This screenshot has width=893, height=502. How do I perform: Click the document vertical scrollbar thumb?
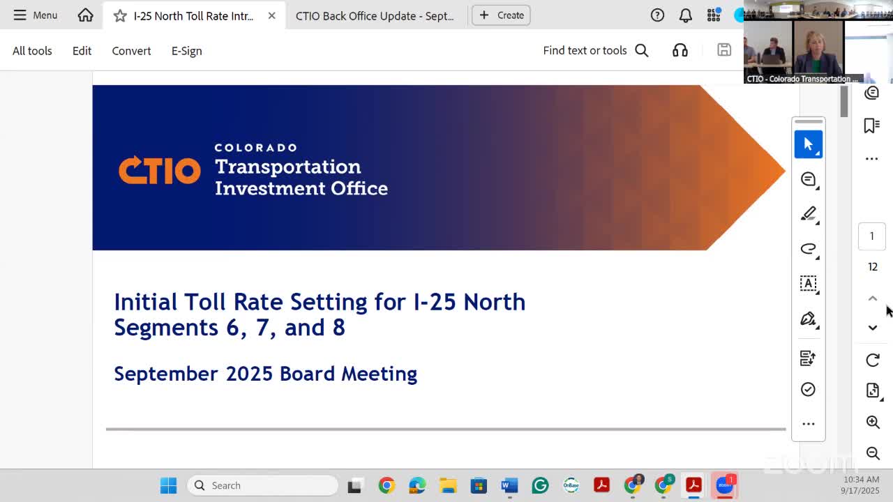(x=844, y=101)
